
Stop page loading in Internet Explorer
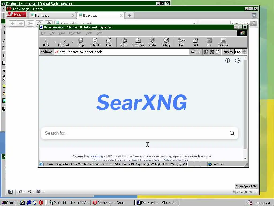(81, 42)
